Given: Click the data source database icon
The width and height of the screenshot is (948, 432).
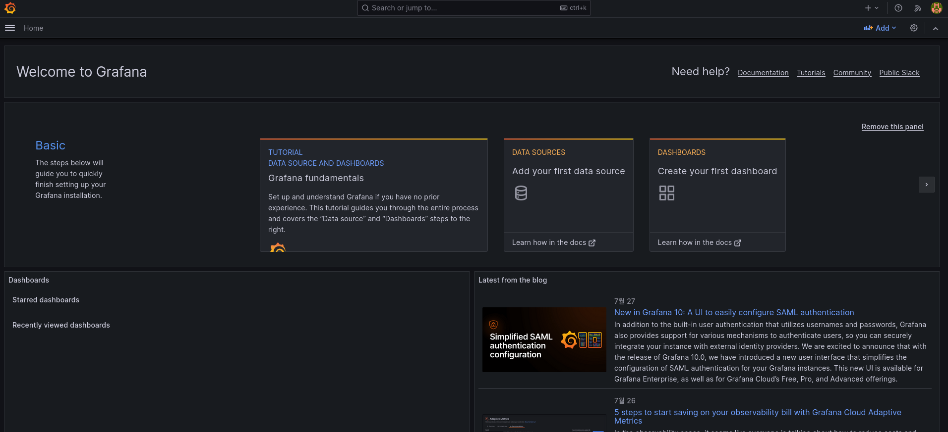Looking at the screenshot, I should pyautogui.click(x=521, y=193).
